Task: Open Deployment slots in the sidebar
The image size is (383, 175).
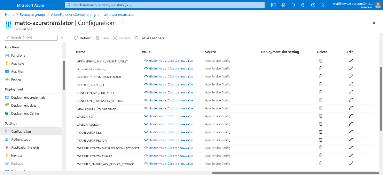Action: click(x=21, y=106)
